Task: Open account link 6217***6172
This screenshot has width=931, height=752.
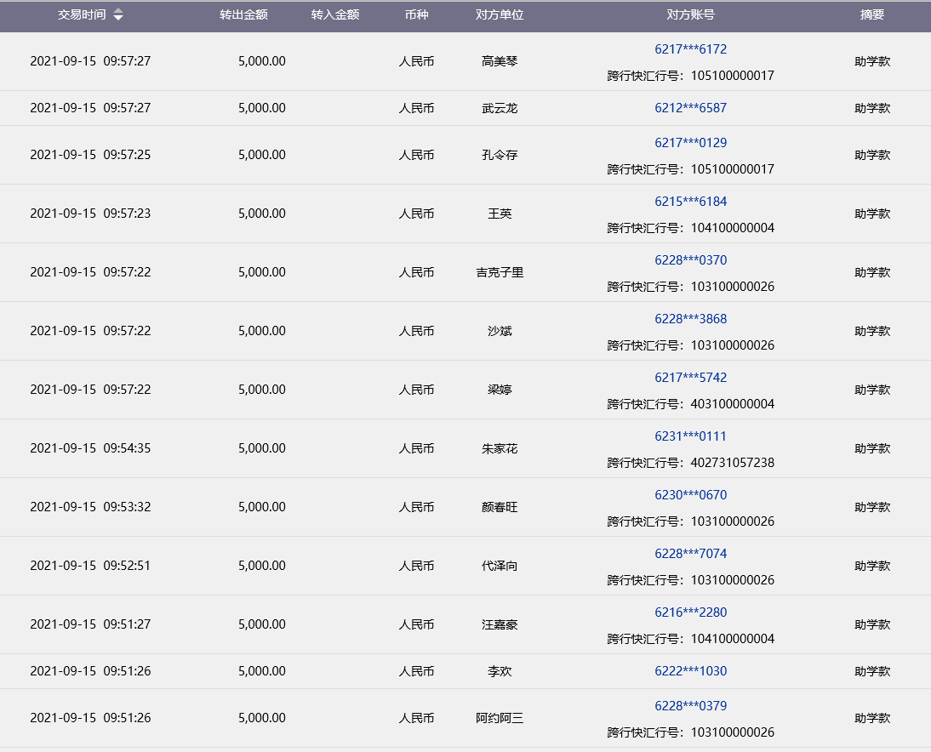Action: tap(690, 49)
